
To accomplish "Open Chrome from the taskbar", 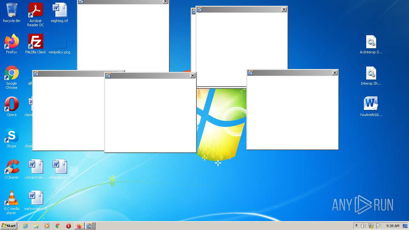I will coord(58,226).
